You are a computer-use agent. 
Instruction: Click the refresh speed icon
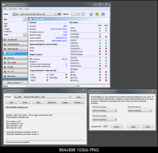(x=83, y=14)
